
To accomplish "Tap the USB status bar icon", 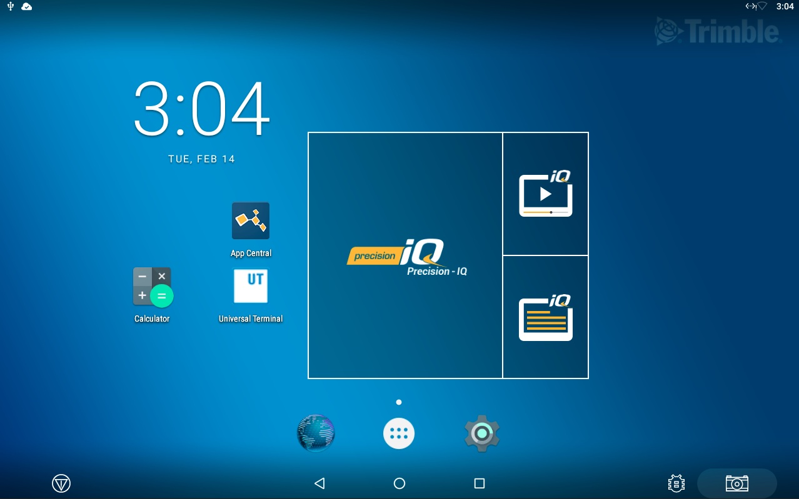I will [x=11, y=6].
